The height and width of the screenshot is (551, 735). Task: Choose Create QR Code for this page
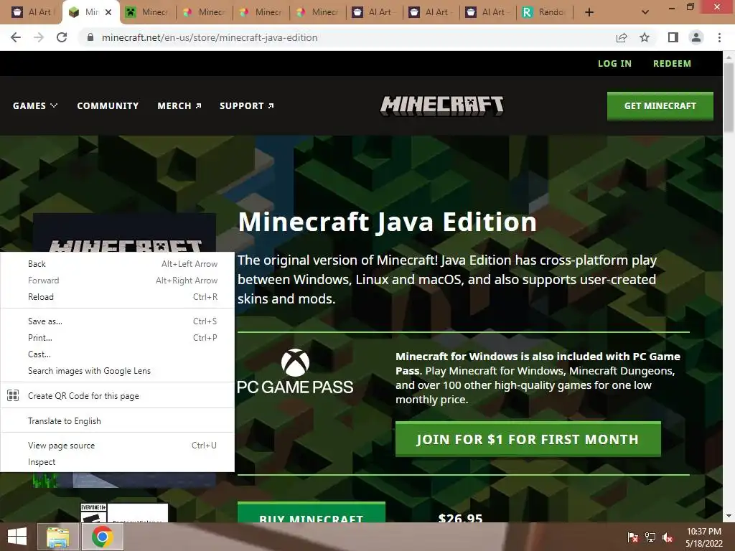point(117,395)
